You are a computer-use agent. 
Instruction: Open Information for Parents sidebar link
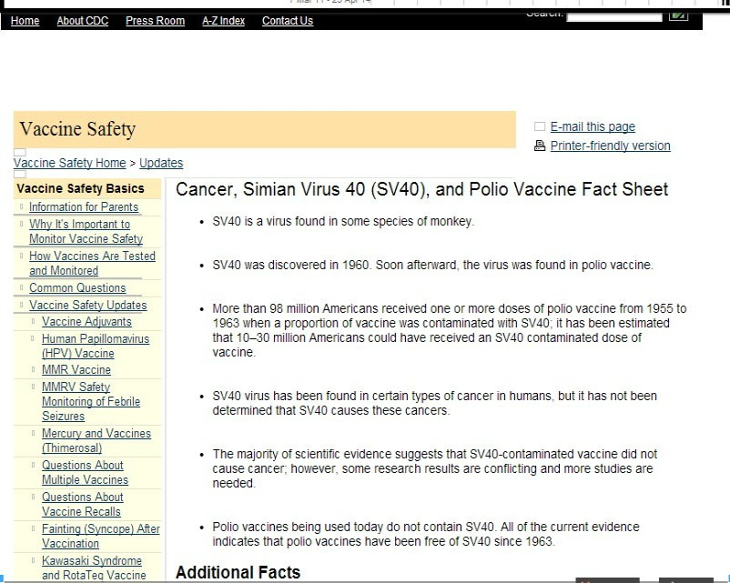[x=84, y=207]
